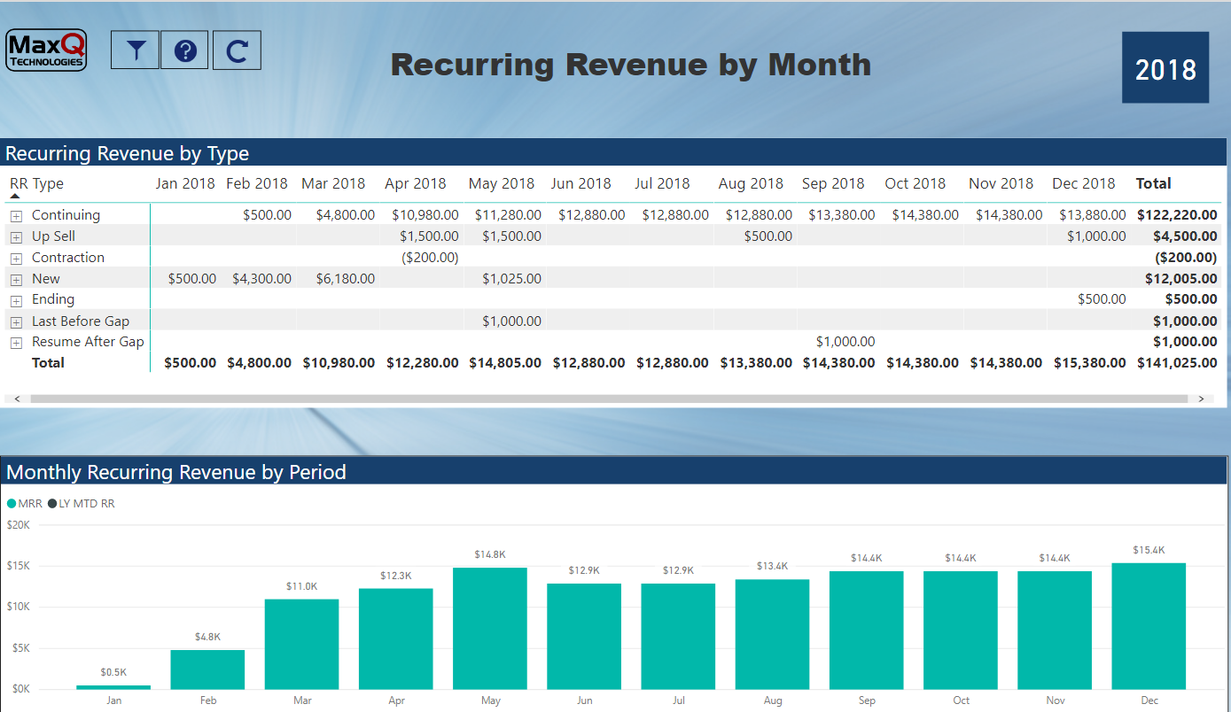The height and width of the screenshot is (712, 1231).
Task: Click the Aug 2018 column header
Action: [x=751, y=184]
